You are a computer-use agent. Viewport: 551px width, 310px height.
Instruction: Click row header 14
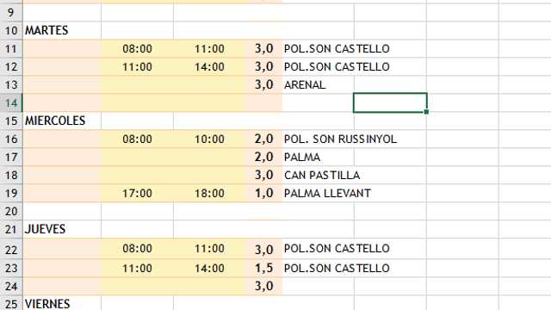click(11, 103)
